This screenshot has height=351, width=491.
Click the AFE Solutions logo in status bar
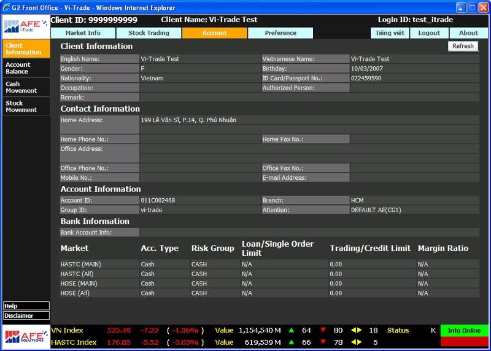[25, 336]
